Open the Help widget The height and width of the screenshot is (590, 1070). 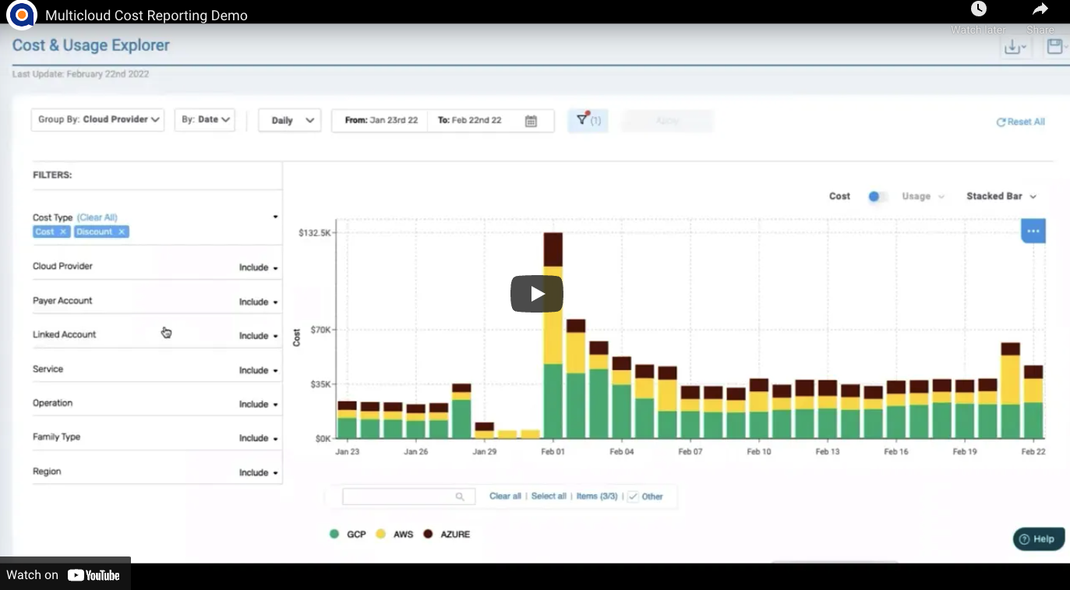[x=1038, y=539]
